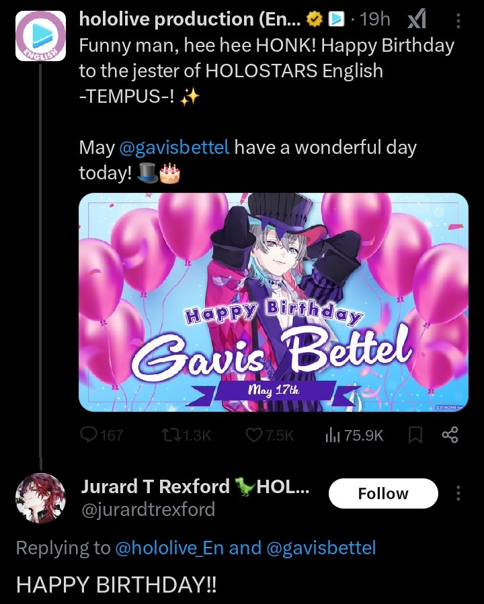
Task: Bookmark the birthday post
Action: [415, 435]
